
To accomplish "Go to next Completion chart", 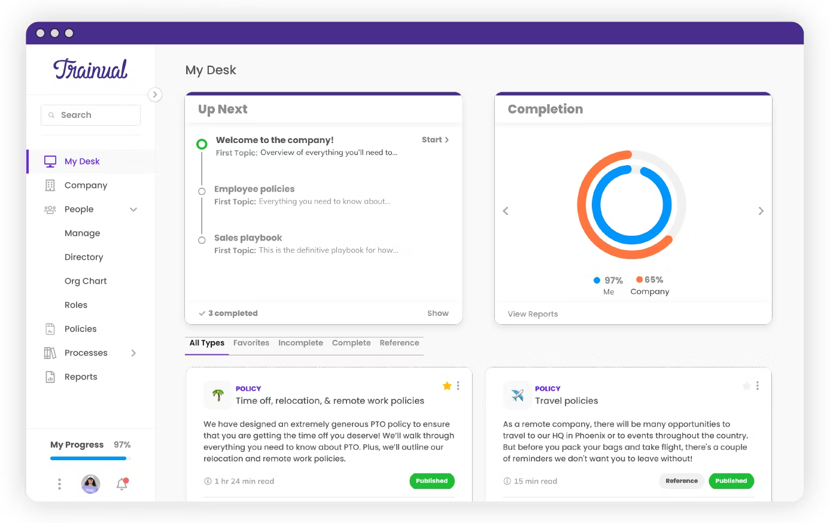I will click(761, 211).
